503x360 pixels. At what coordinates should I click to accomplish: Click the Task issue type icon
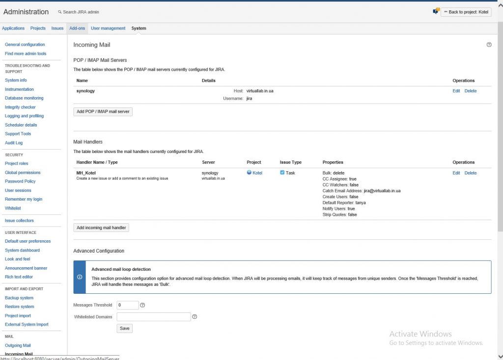coord(282,172)
